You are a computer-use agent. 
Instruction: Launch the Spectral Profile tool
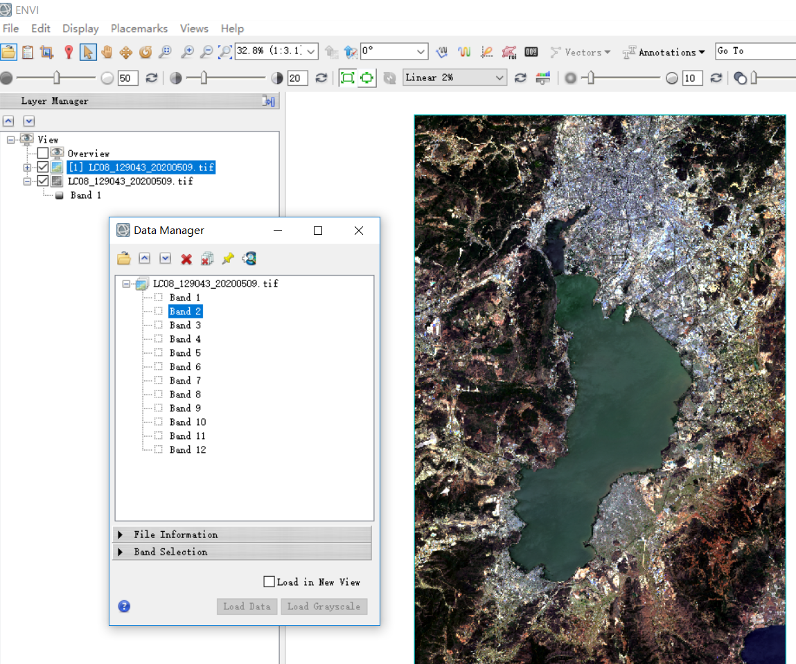pyautogui.click(x=441, y=52)
